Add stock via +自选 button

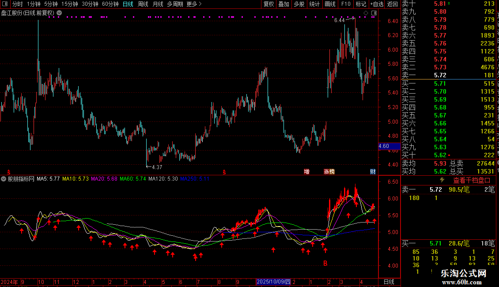click(x=377, y=4)
